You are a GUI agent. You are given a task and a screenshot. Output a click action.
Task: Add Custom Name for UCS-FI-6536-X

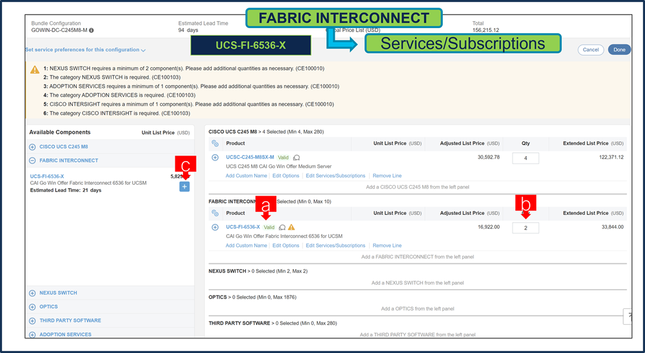coord(246,246)
